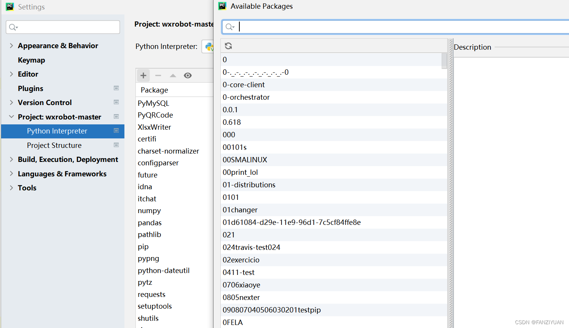This screenshot has height=328, width=569.
Task: Click PyCharm logo in Settings title bar
Action: 10,7
